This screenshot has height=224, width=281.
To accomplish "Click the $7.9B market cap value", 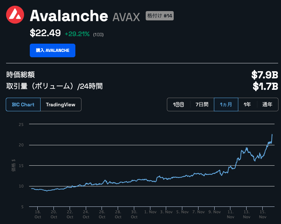I will click(x=265, y=75).
